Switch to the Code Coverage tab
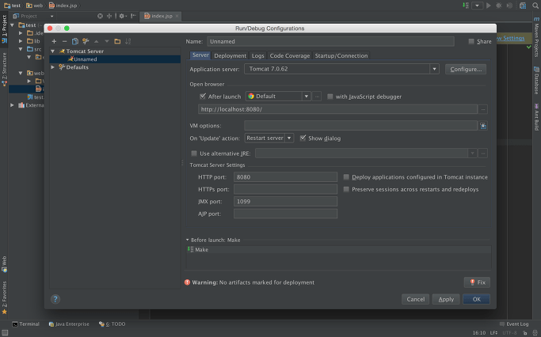This screenshot has height=337, width=541. [290, 56]
